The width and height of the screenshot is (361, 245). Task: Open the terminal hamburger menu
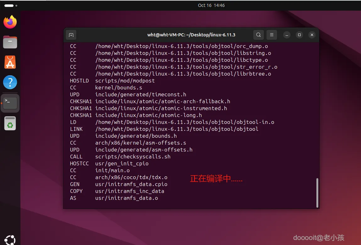(272, 35)
